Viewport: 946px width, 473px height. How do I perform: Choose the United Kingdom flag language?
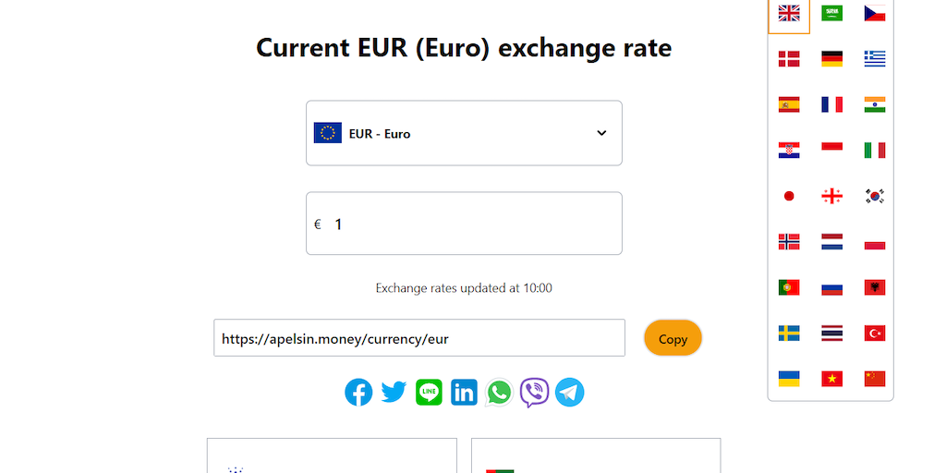[x=789, y=13]
